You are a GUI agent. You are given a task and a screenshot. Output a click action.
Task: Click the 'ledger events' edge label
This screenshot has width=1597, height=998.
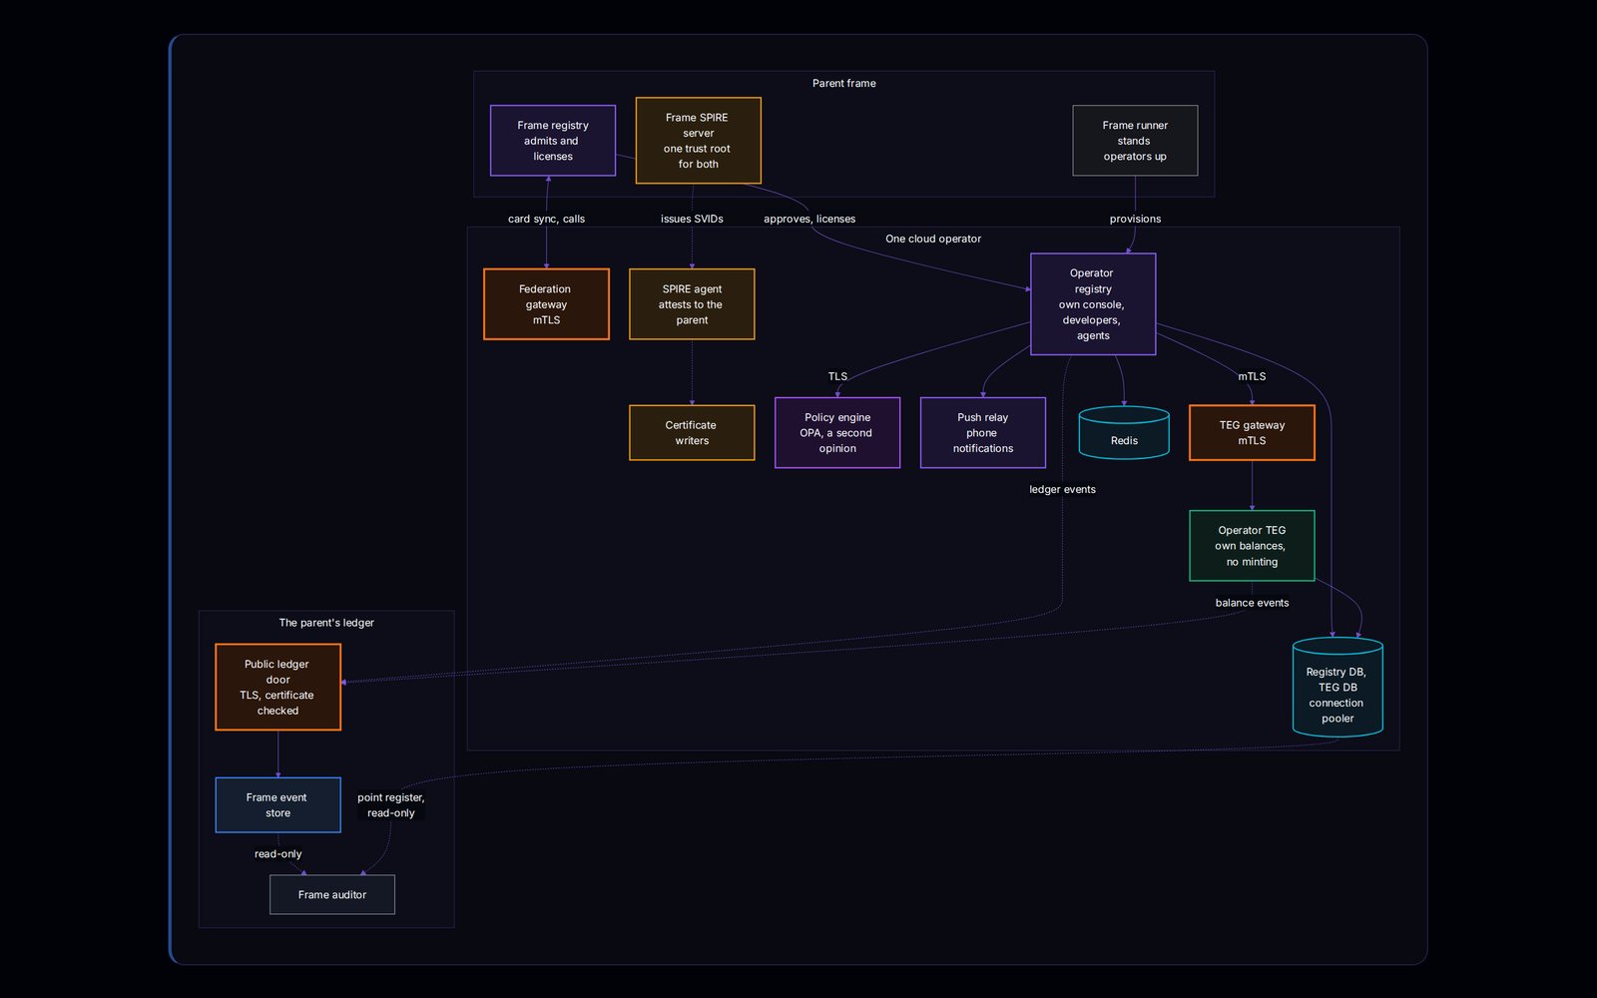coord(1062,490)
